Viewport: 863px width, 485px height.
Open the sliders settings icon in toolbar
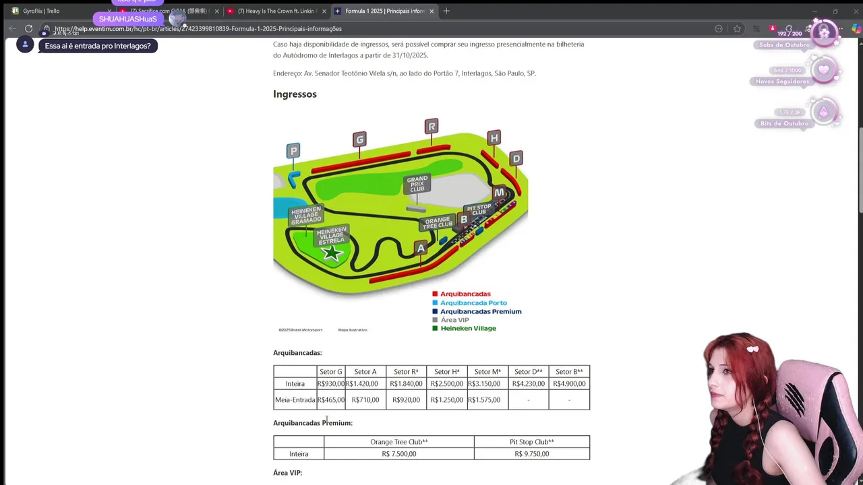[756, 28]
